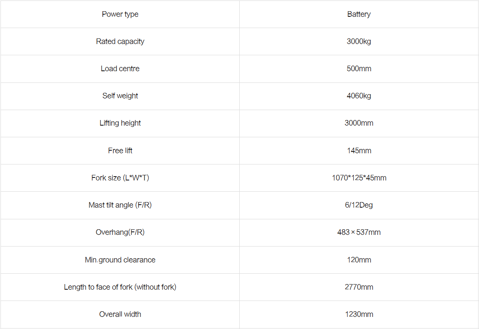Select the "500mm" load centre value
479x329 pixels.
pyautogui.click(x=359, y=69)
